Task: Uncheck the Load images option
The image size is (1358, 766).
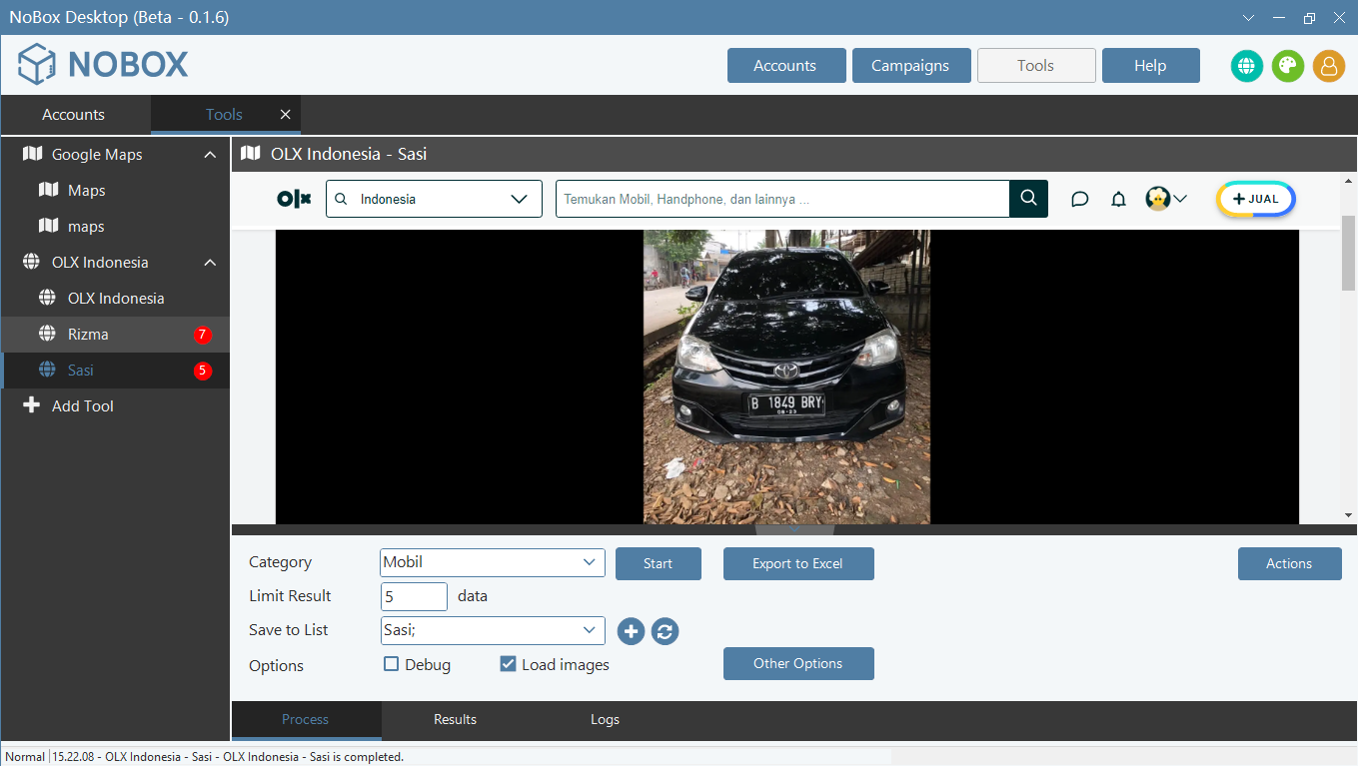Action: (508, 664)
